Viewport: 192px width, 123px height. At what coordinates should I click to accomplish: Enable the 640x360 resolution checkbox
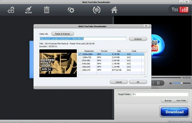[x=80, y=63]
